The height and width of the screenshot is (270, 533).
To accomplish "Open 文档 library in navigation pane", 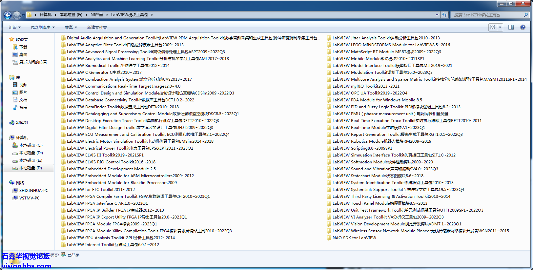I will [x=23, y=100].
